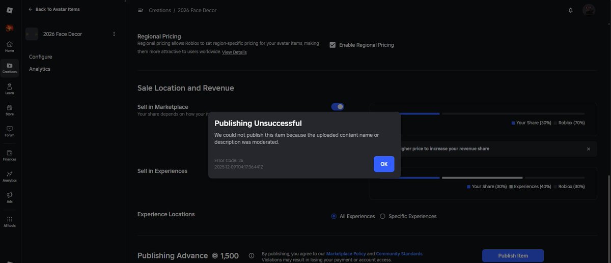Image resolution: width=611 pixels, height=263 pixels.
Task: Click the small avatar below Roblox logo
Action: 10,28
